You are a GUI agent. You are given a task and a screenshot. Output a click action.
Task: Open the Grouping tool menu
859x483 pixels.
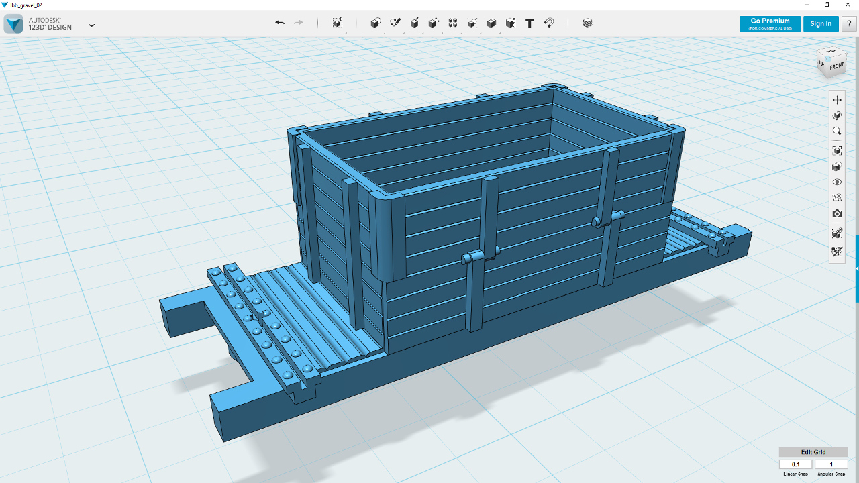(472, 23)
